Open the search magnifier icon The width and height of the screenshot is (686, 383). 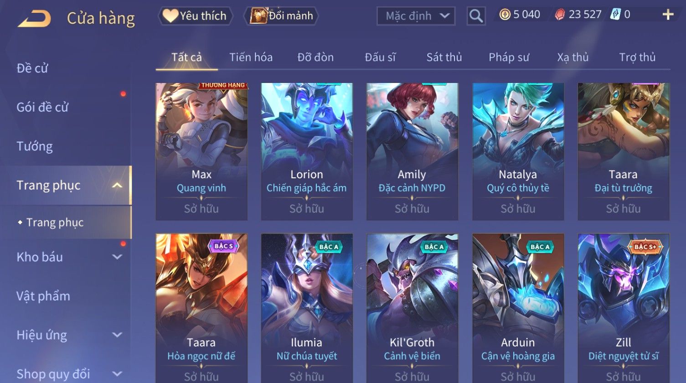[476, 16]
